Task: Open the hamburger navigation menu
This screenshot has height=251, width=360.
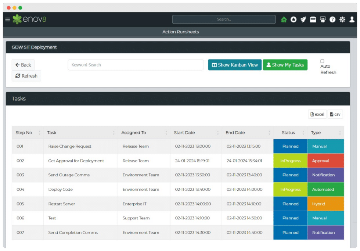Action: [x=8, y=19]
